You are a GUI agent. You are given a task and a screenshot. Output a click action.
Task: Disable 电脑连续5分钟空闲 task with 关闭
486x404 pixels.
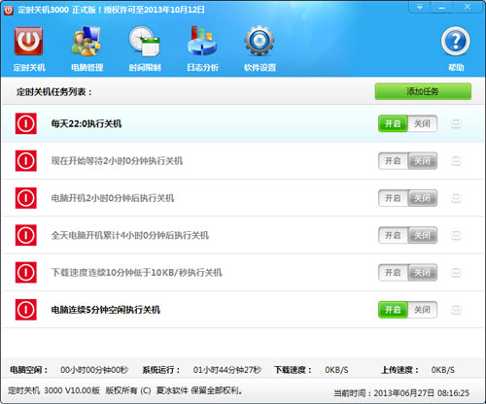[x=422, y=310]
